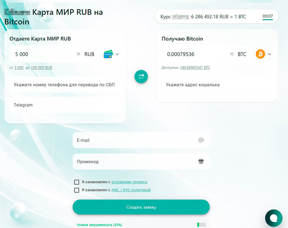Click the MIR bank card icon
Viewport: 288px width, 228px height.
[x=108, y=54]
